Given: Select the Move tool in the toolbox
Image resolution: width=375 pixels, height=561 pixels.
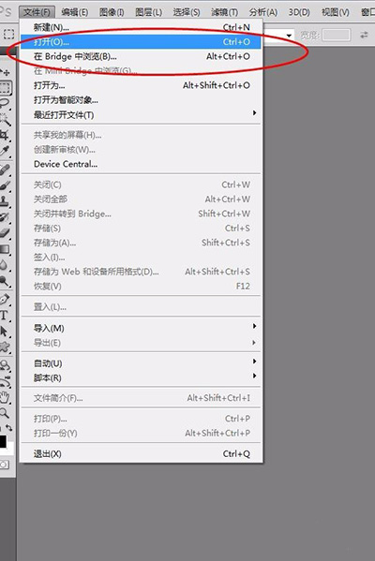Looking at the screenshot, I should click(5, 72).
